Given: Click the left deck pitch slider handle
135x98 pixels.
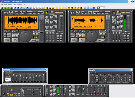Looking at the screenshot, I should (41, 31).
